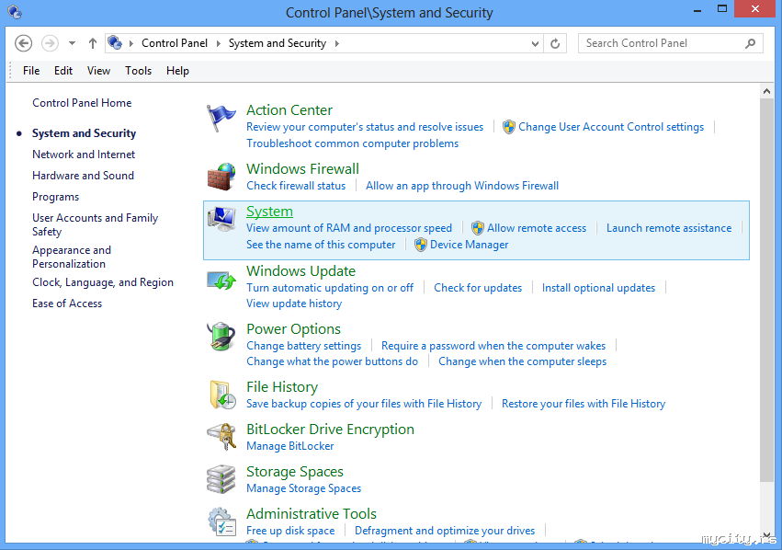The width and height of the screenshot is (782, 550).
Task: Select Network and Internet in sidebar
Action: 84,155
